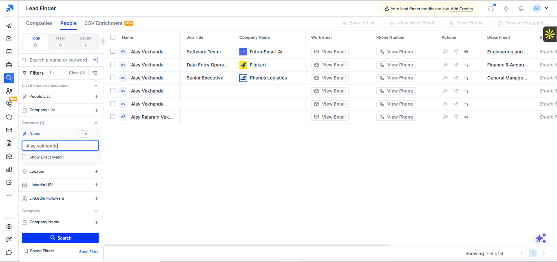Click the open envelope icon in sidebar
The height and width of the screenshot is (262, 557).
coord(9,156)
